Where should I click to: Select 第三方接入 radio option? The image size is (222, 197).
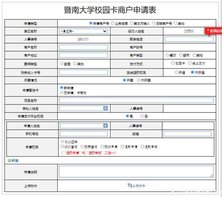tap(131, 23)
